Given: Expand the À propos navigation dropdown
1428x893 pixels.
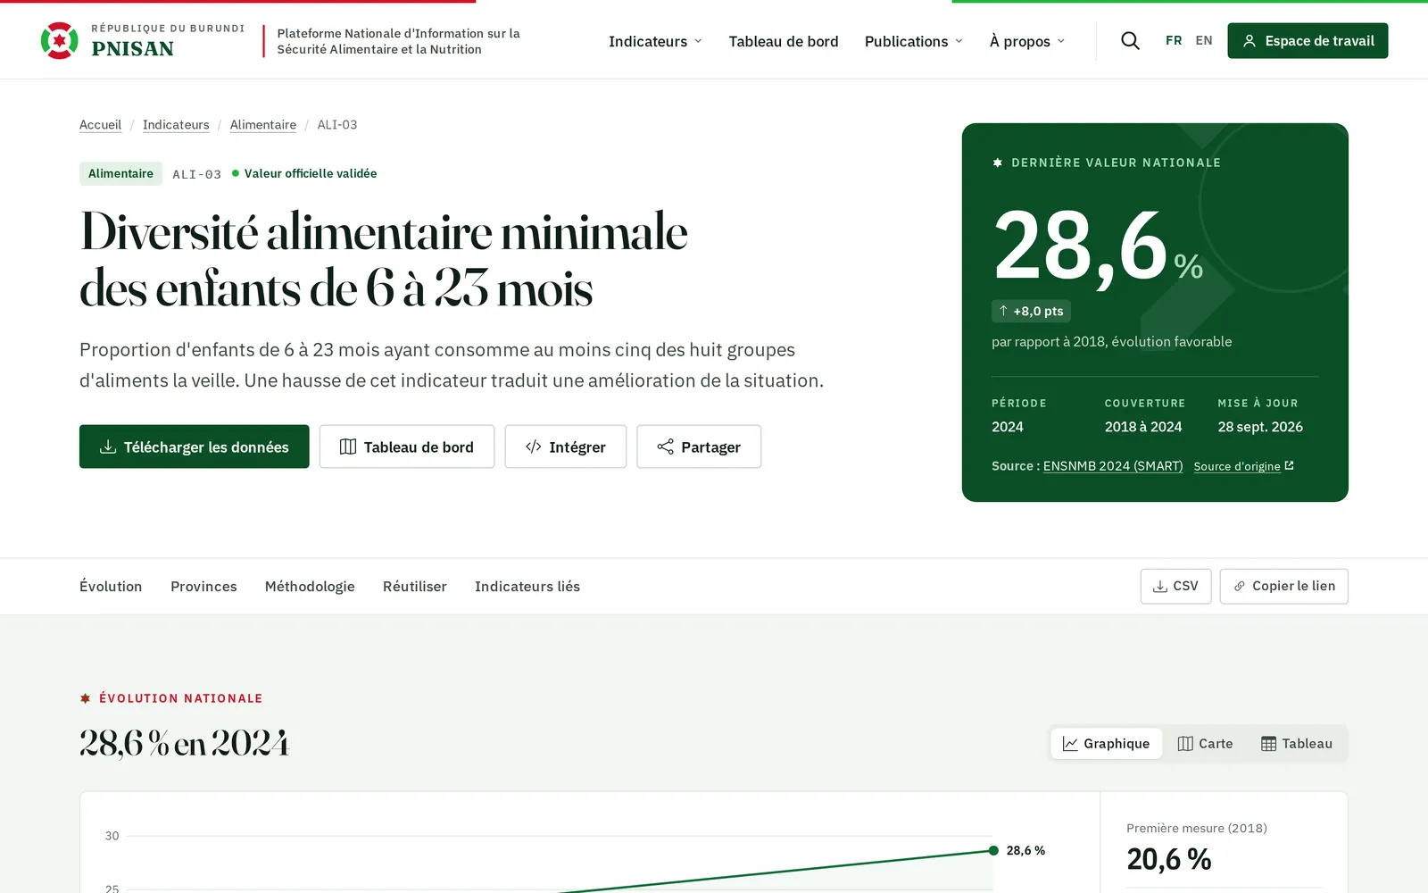Looking at the screenshot, I should (x=1027, y=41).
